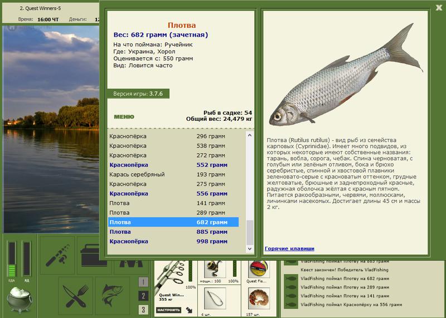This screenshot has width=446, height=318.
Task: Switch to rod slot 2
Action: (143, 296)
